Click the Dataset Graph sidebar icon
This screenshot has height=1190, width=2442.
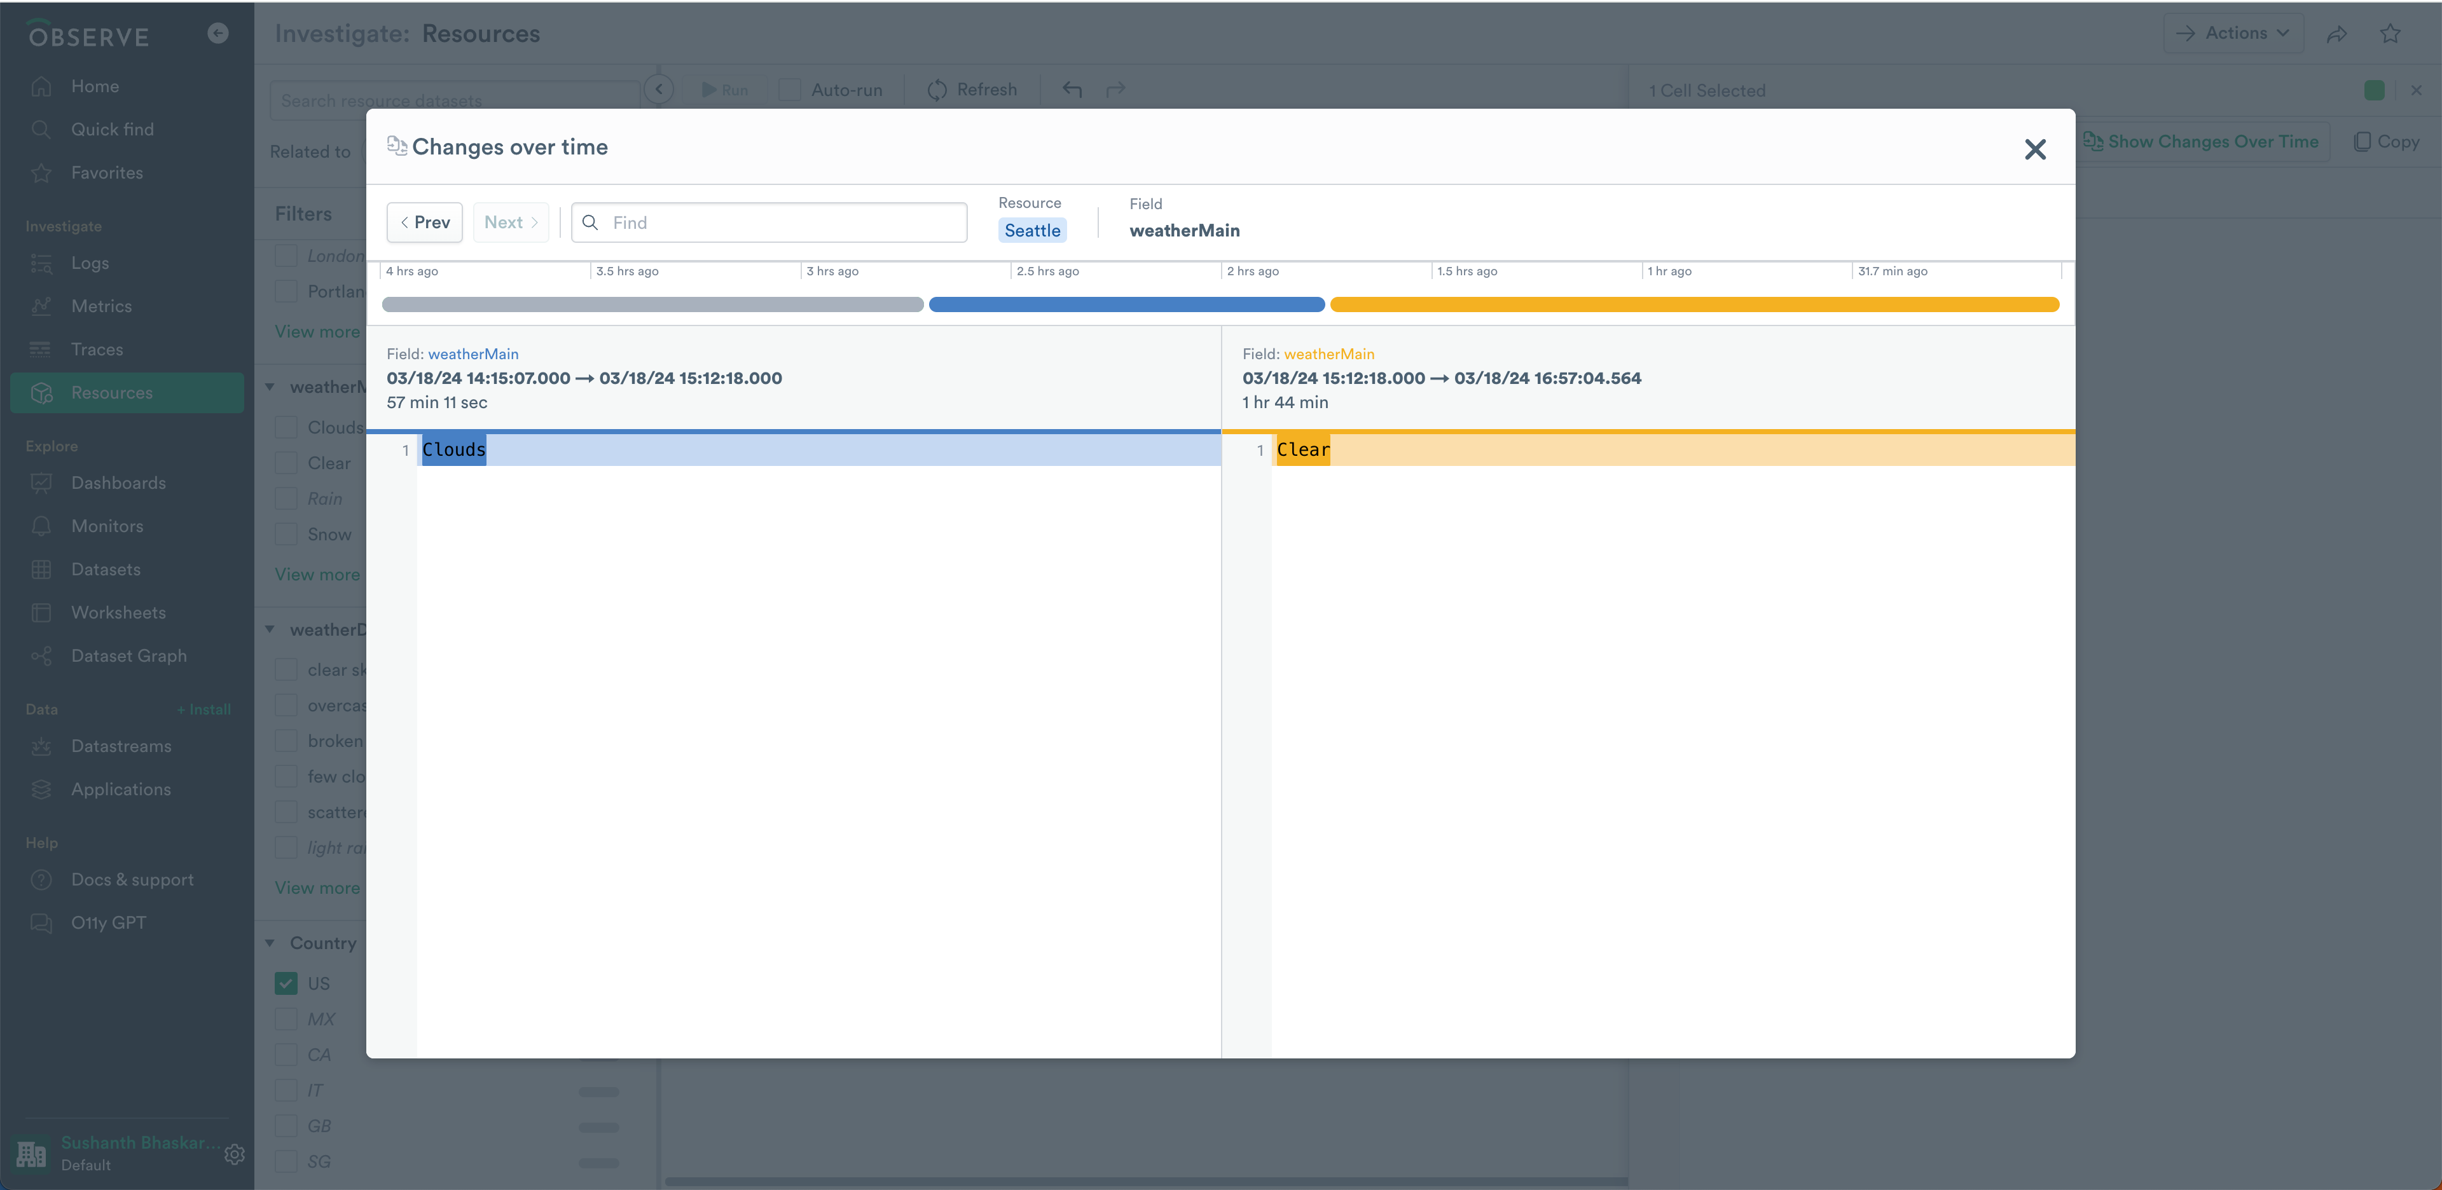click(41, 655)
